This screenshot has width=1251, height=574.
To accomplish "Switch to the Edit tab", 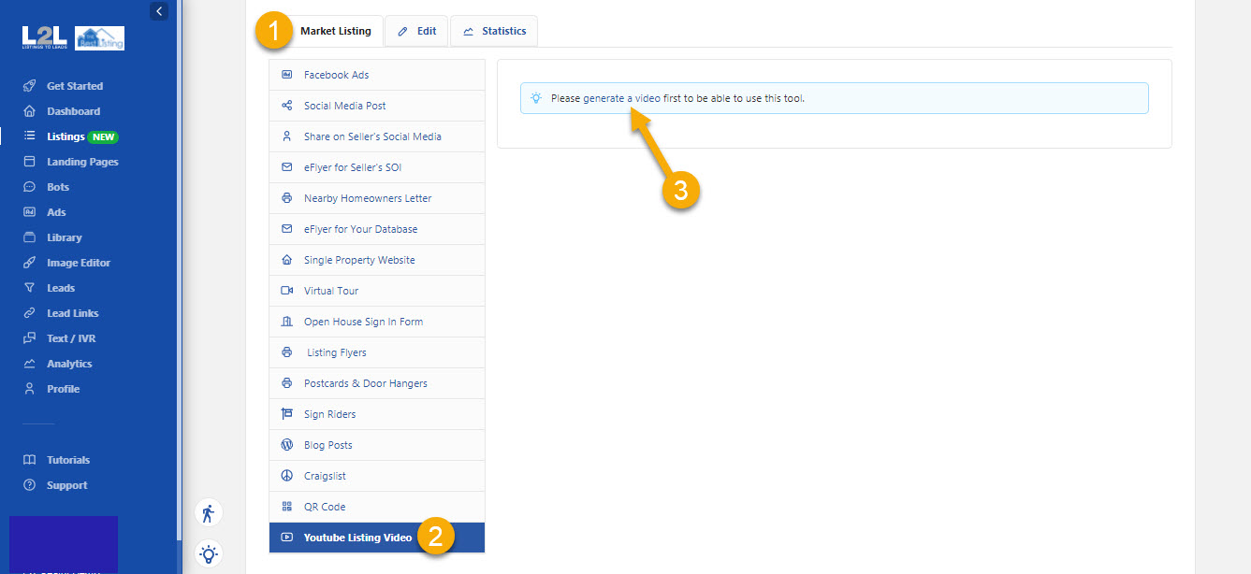I will 416,31.
